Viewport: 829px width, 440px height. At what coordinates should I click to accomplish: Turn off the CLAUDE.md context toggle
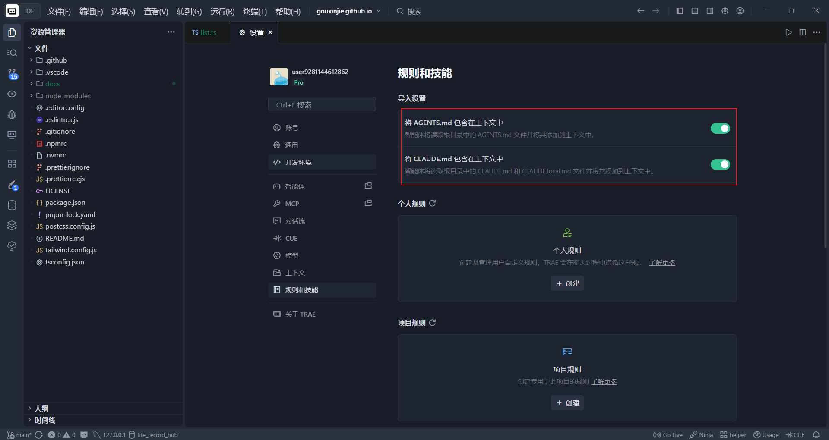pos(720,164)
